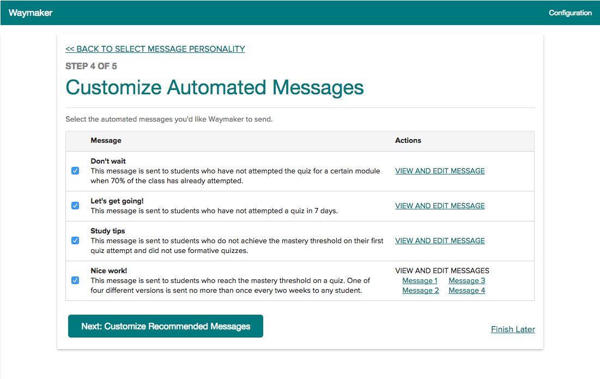This screenshot has height=379, width=600.
Task: Open Message 3 of Nice work!
Action: pyautogui.click(x=467, y=281)
